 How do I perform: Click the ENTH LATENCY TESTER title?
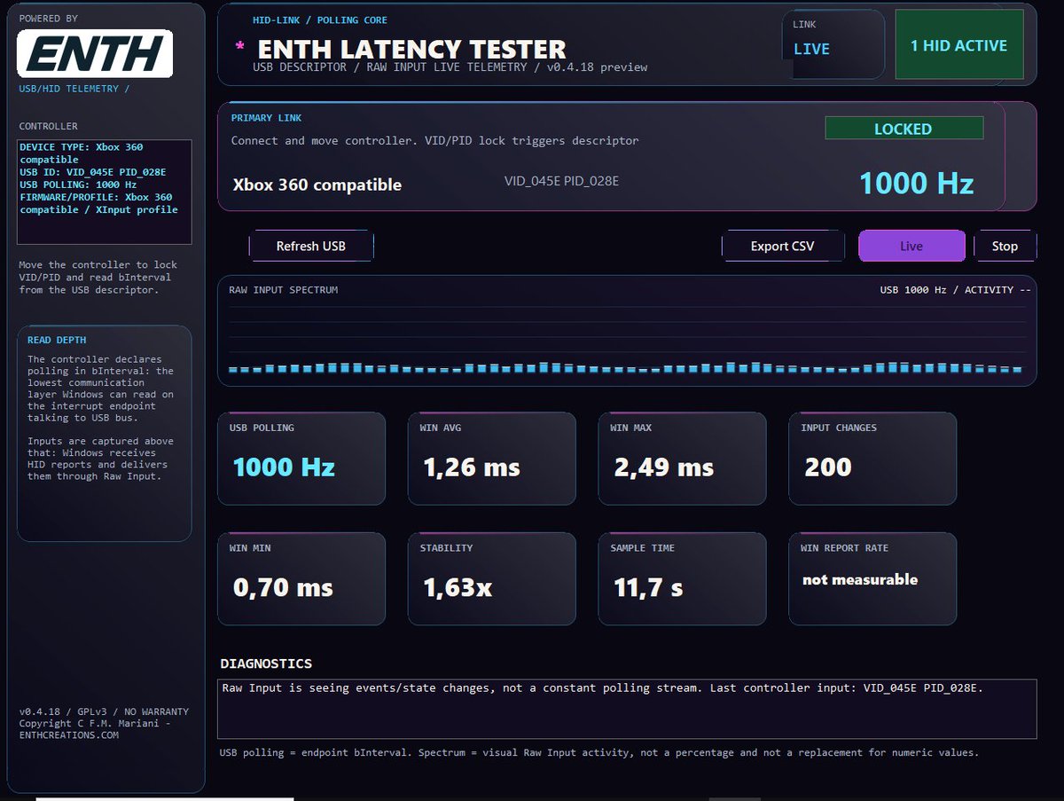click(411, 48)
